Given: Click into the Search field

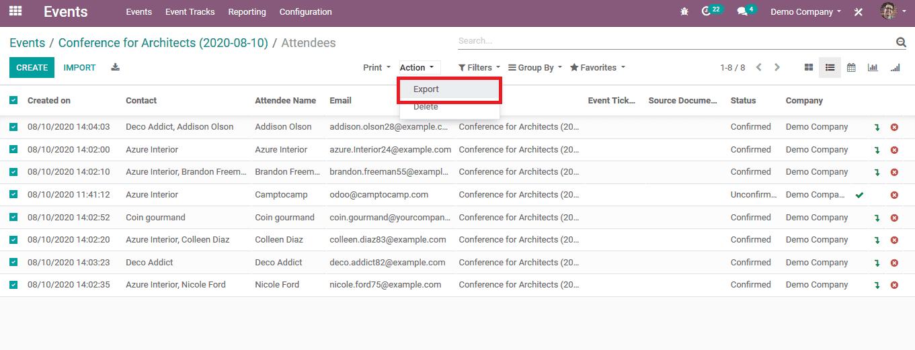Looking at the screenshot, I should [x=672, y=41].
